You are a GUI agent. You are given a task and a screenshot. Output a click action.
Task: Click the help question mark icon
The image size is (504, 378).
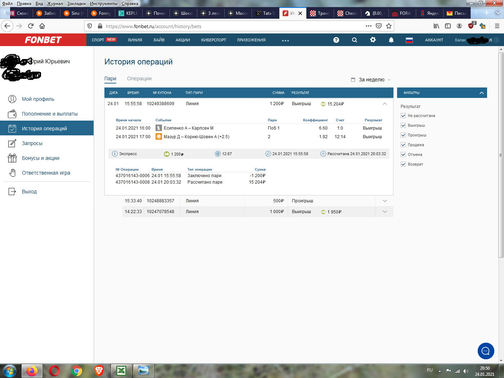tap(336, 40)
